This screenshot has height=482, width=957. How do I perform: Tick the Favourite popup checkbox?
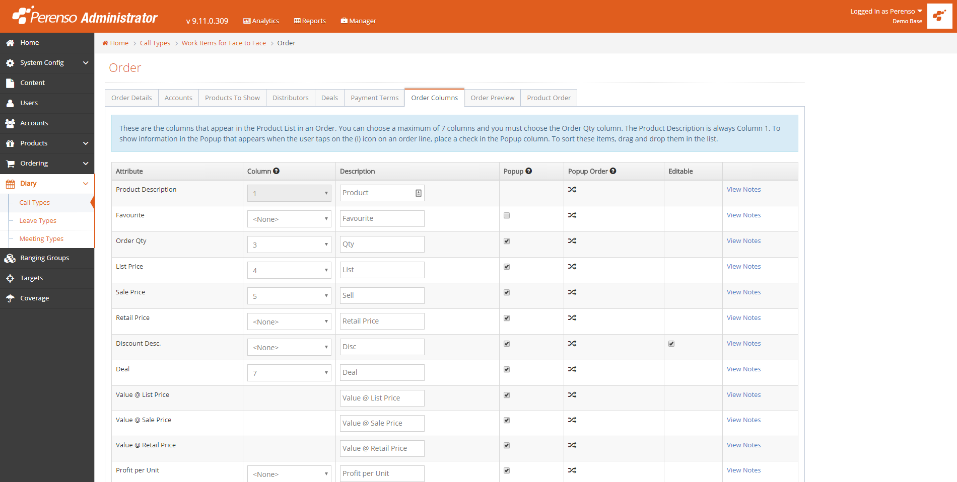tap(507, 215)
